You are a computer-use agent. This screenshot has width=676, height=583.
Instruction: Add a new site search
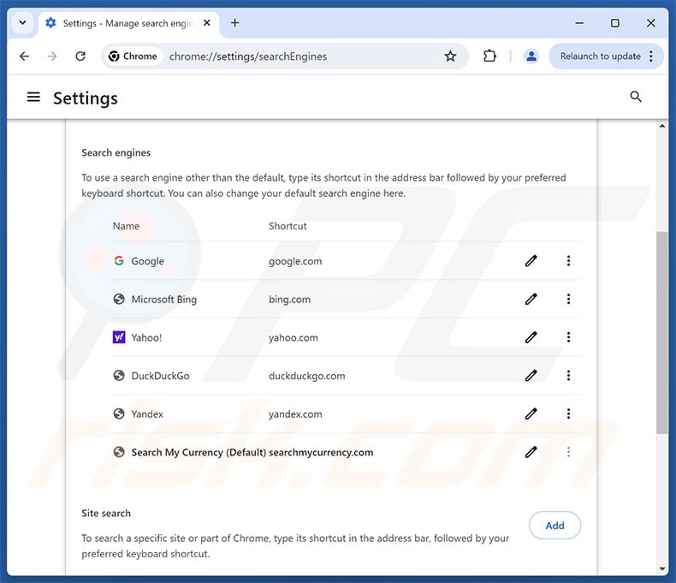click(554, 526)
